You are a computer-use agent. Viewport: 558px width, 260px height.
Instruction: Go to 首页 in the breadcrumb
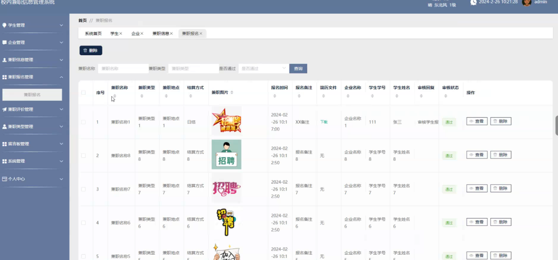[x=83, y=20]
